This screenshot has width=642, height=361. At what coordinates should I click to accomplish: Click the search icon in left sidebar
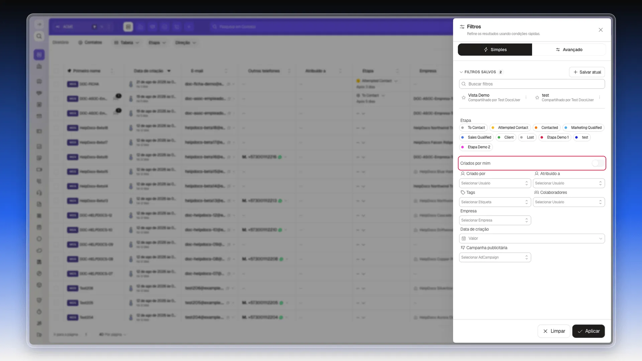[39, 36]
